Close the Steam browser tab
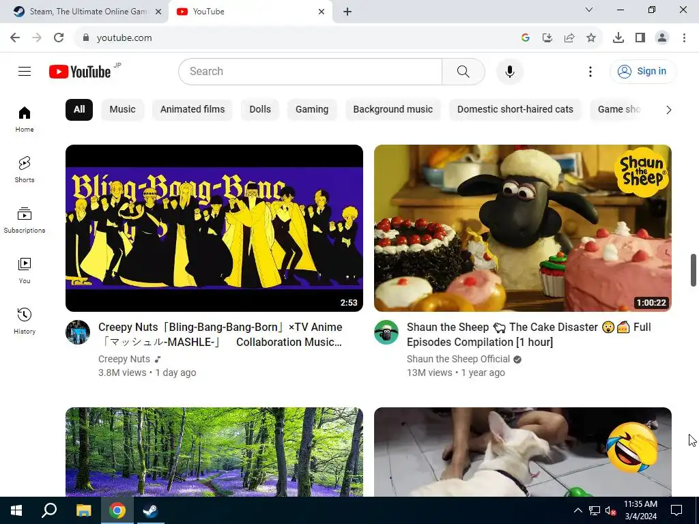 [158, 12]
